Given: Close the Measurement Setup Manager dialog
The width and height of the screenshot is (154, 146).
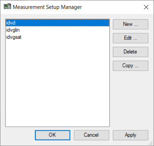Looking at the screenshot, I should click(x=146, y=7).
